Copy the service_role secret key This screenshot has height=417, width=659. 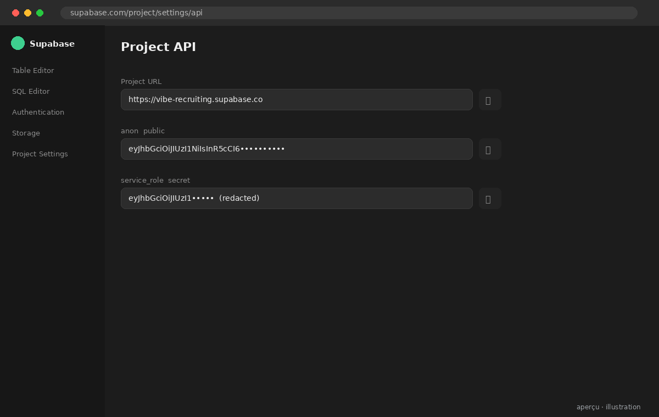pyautogui.click(x=490, y=199)
